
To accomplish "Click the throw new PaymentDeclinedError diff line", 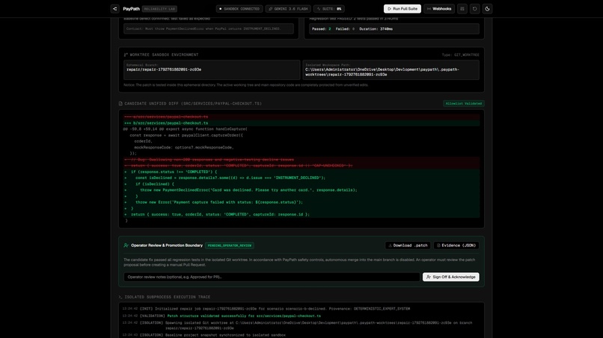I will [301, 190].
